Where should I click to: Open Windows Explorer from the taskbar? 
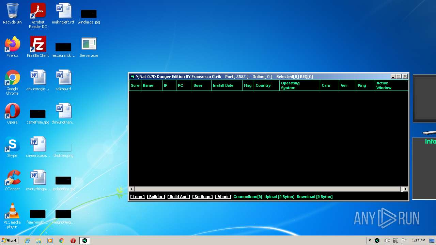pos(38,241)
